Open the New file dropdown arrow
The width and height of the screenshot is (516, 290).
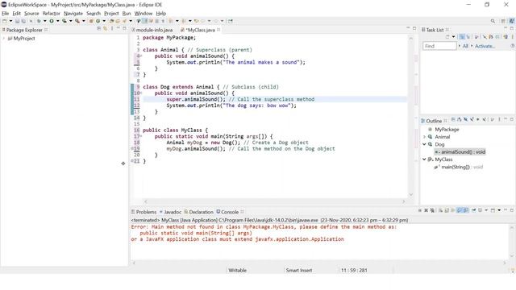tap(10, 21)
